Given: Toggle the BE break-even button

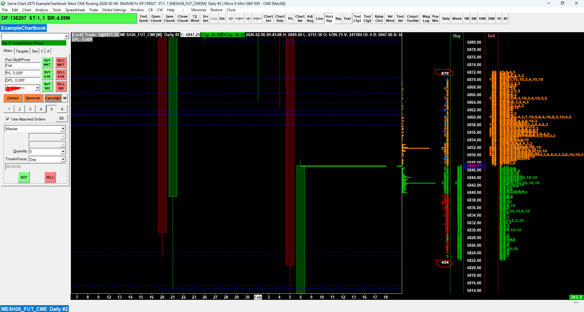Looking at the screenshot, I should [x=62, y=118].
